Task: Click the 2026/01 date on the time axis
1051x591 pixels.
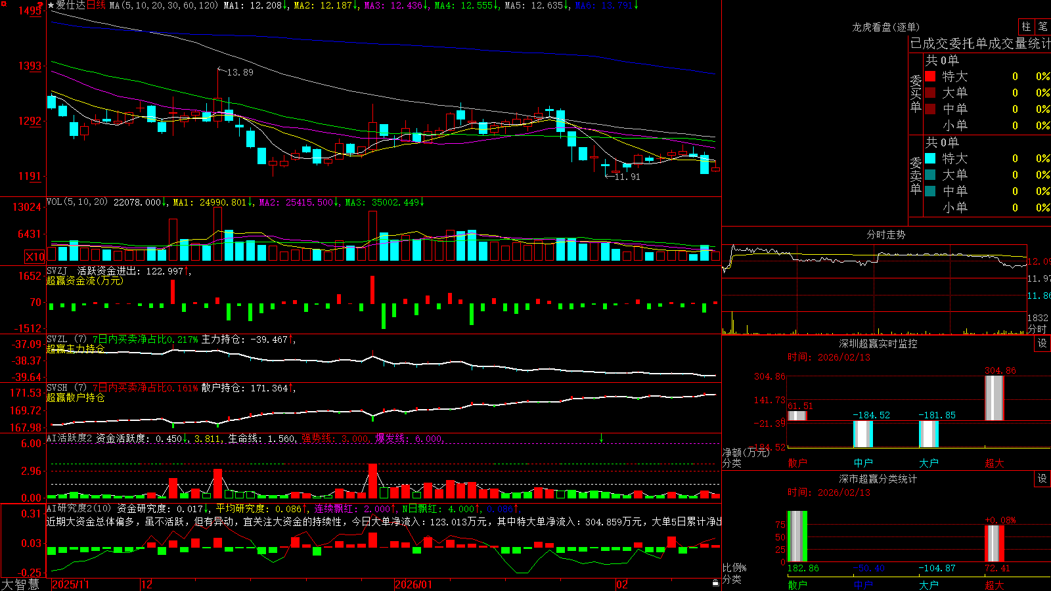Action: pyautogui.click(x=414, y=584)
